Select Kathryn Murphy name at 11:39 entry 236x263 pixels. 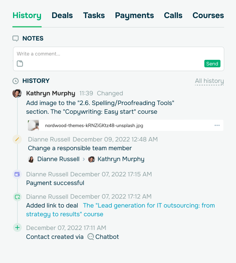pos(51,93)
